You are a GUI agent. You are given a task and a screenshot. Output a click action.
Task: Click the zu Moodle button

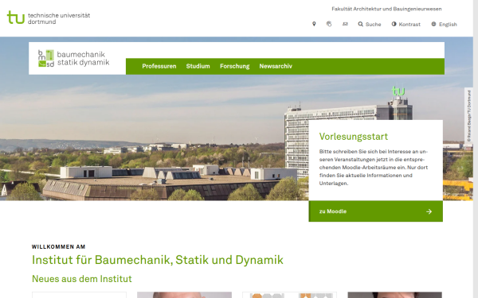tap(375, 211)
